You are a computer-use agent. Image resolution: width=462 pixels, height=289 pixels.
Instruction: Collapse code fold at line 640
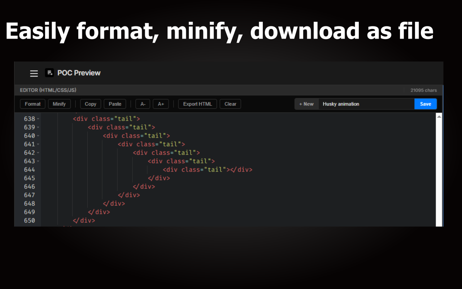38,136
